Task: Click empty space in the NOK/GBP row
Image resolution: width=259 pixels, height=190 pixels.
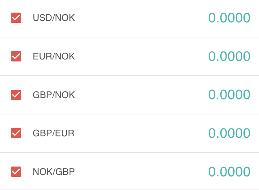Action: [141, 172]
